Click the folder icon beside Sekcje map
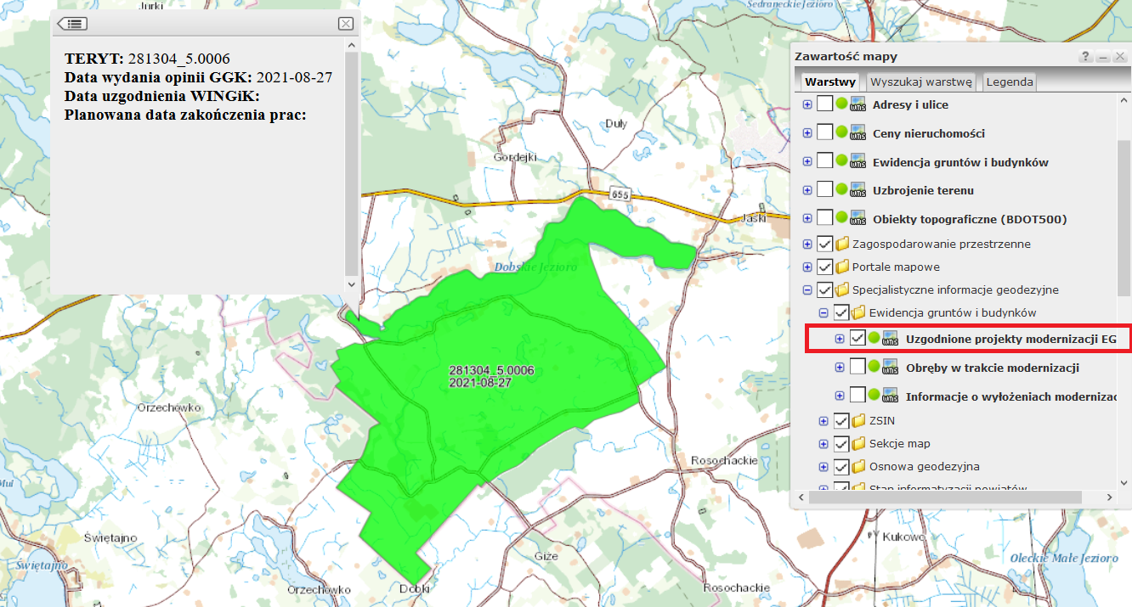 [x=859, y=443]
